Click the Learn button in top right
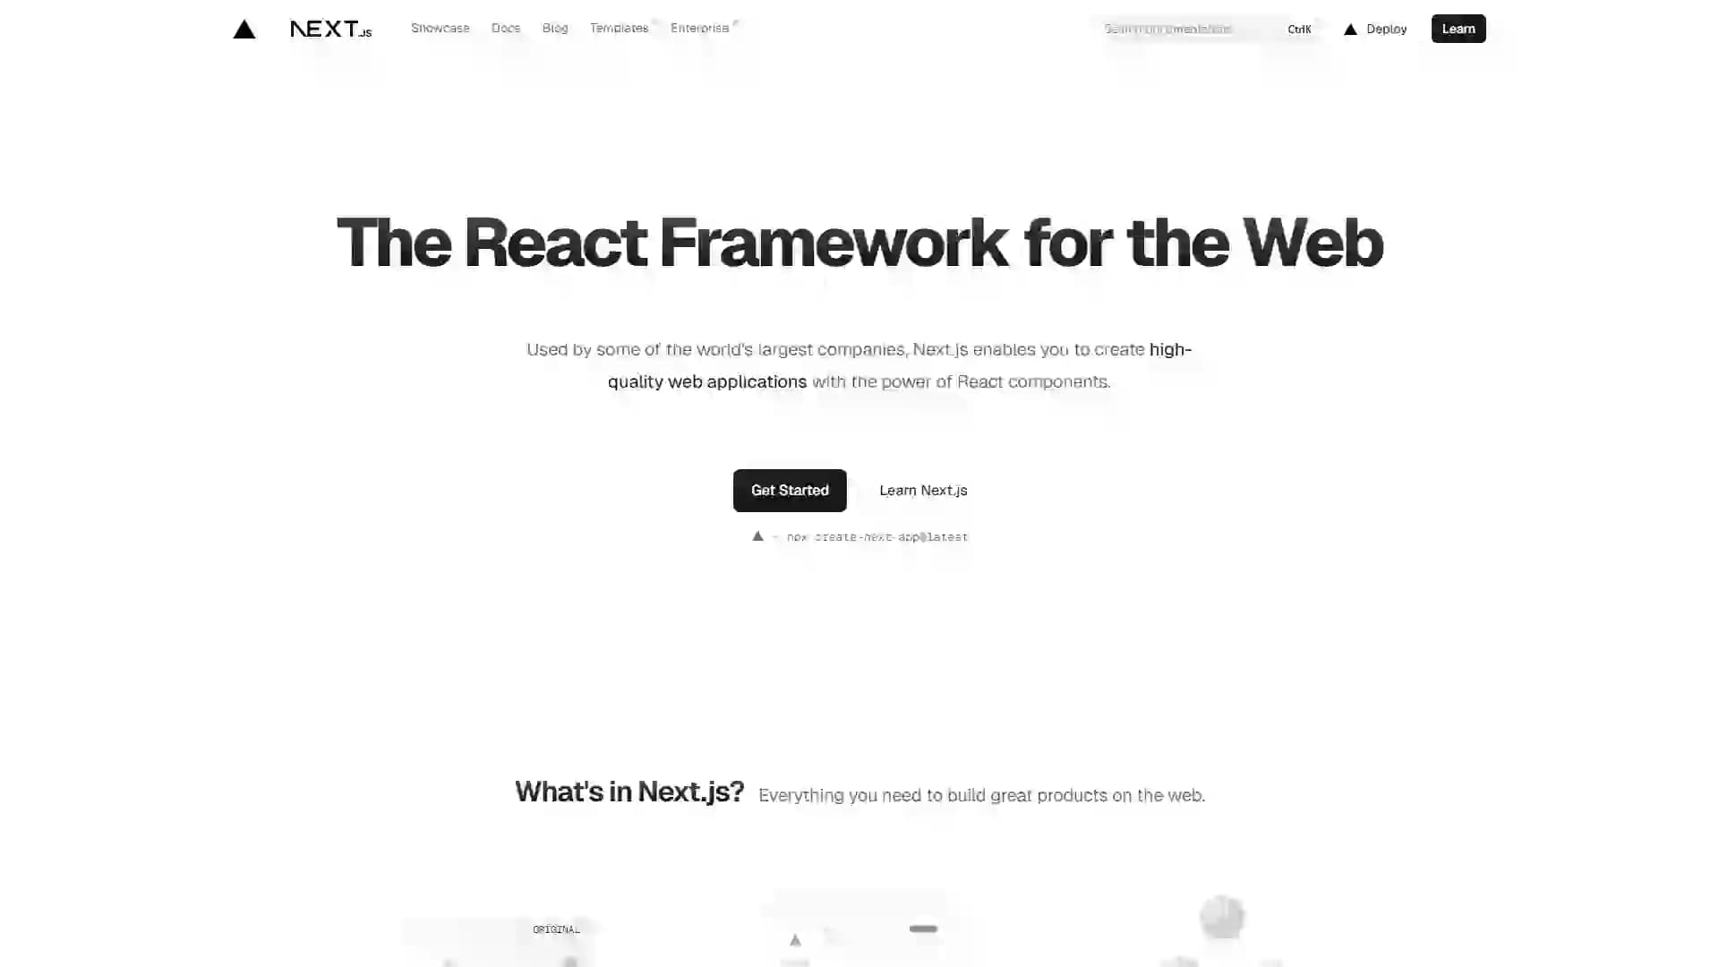Screen dimensions: 1719x967 point(1458,29)
